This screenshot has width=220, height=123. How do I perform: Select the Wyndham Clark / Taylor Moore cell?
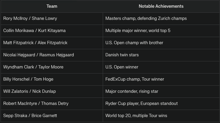52,67
